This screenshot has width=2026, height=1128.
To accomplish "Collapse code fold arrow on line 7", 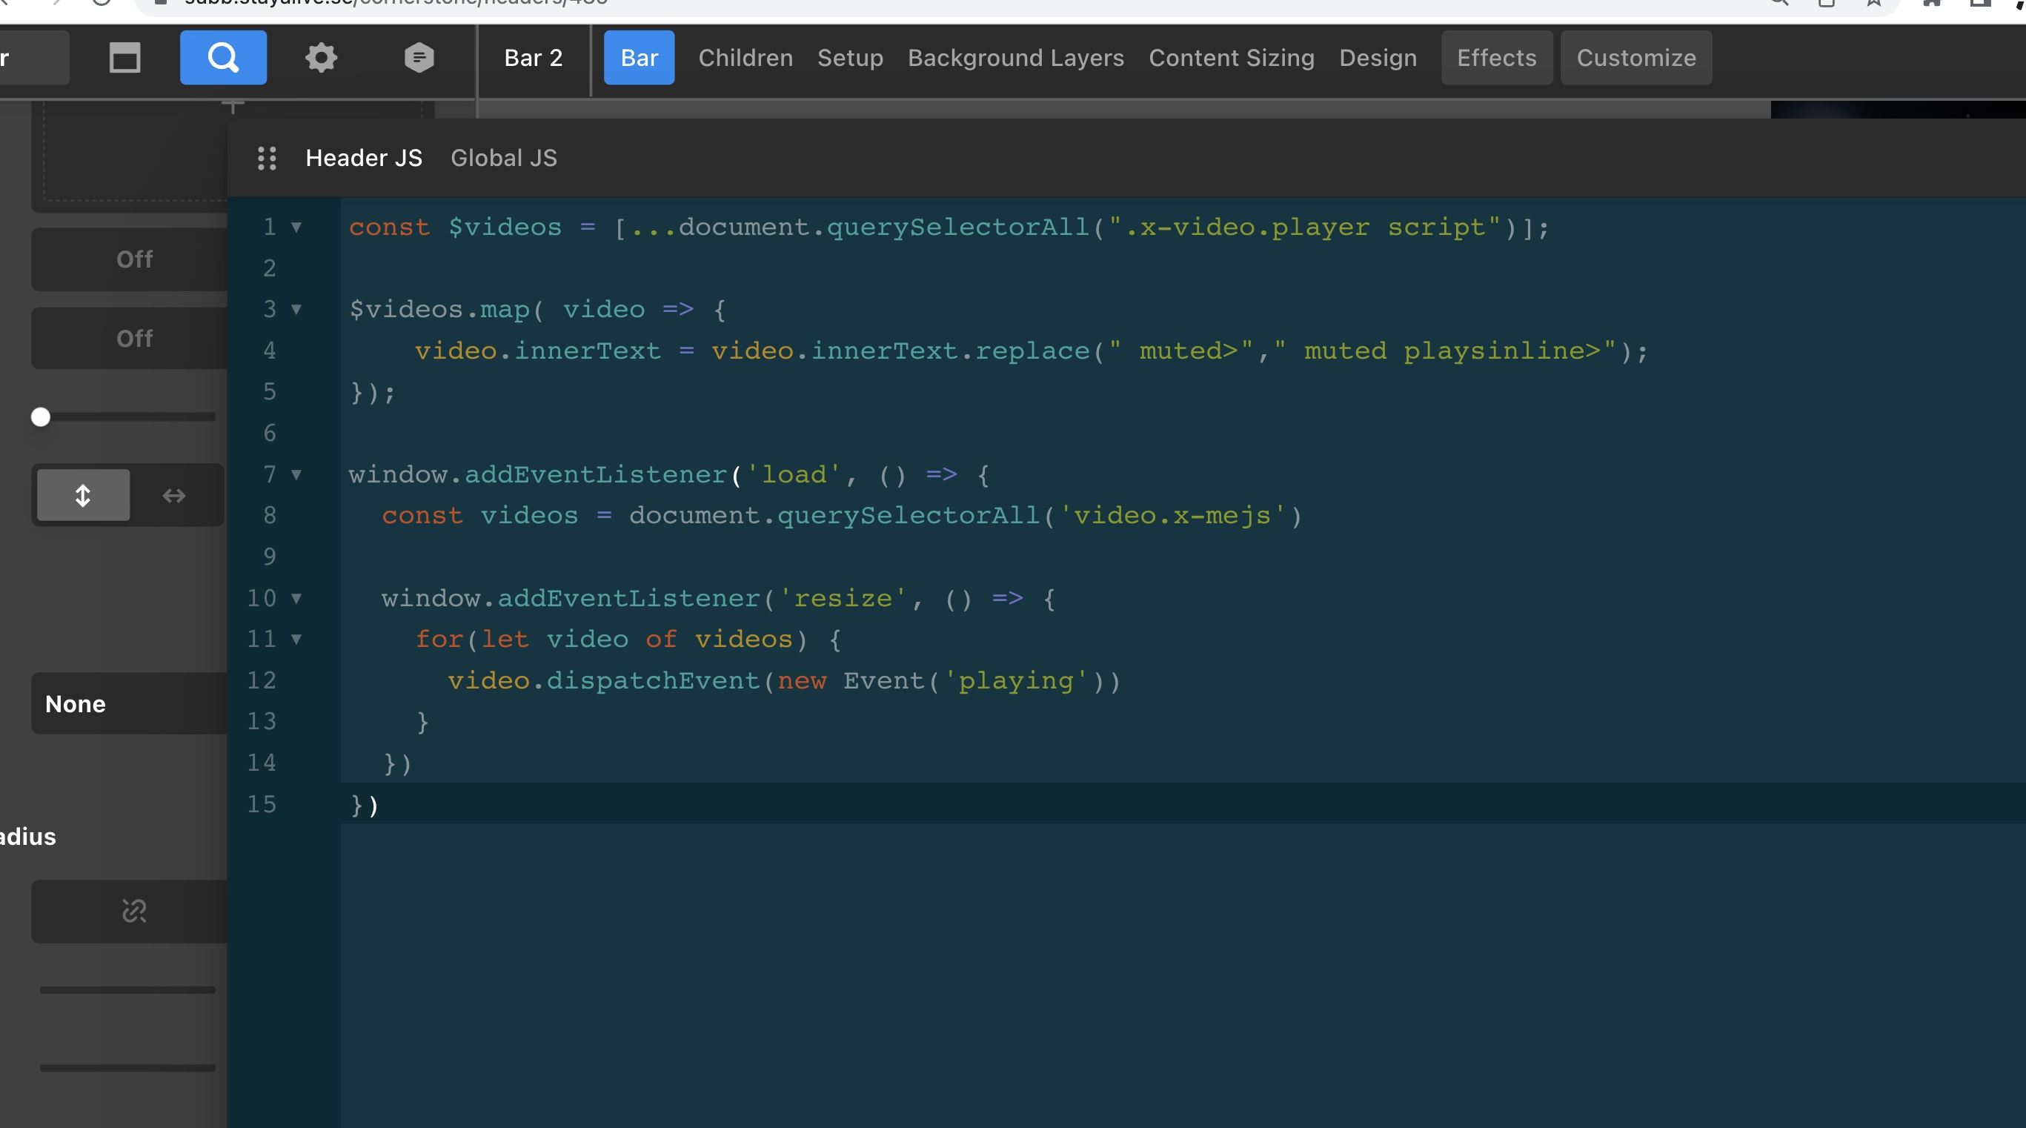I will pos(296,474).
